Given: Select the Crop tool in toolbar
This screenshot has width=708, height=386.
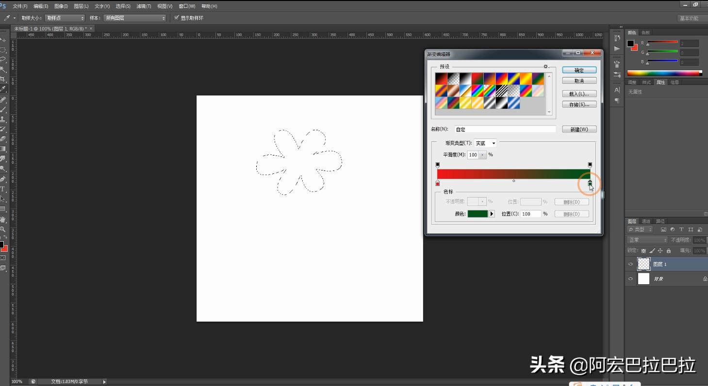Looking at the screenshot, I should pos(3,79).
